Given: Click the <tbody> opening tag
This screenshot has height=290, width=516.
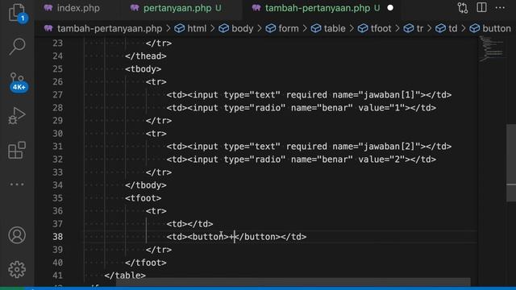Looking at the screenshot, I should (x=144, y=69).
